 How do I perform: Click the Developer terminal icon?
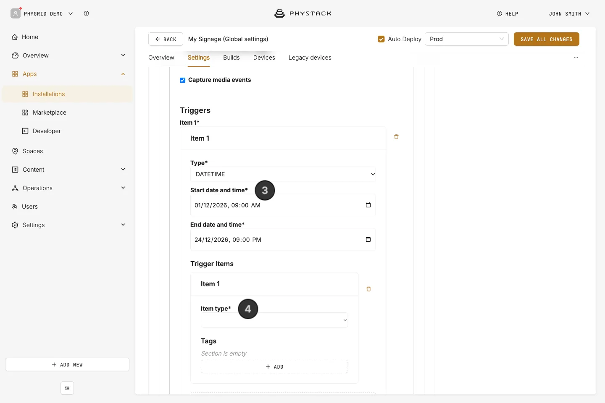point(25,131)
